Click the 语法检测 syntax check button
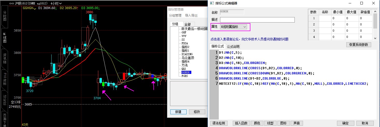This screenshot has width=380, height=127. click(x=219, y=123)
